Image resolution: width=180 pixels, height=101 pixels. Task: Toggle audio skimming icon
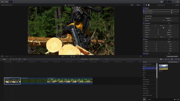click(x=163, y=59)
